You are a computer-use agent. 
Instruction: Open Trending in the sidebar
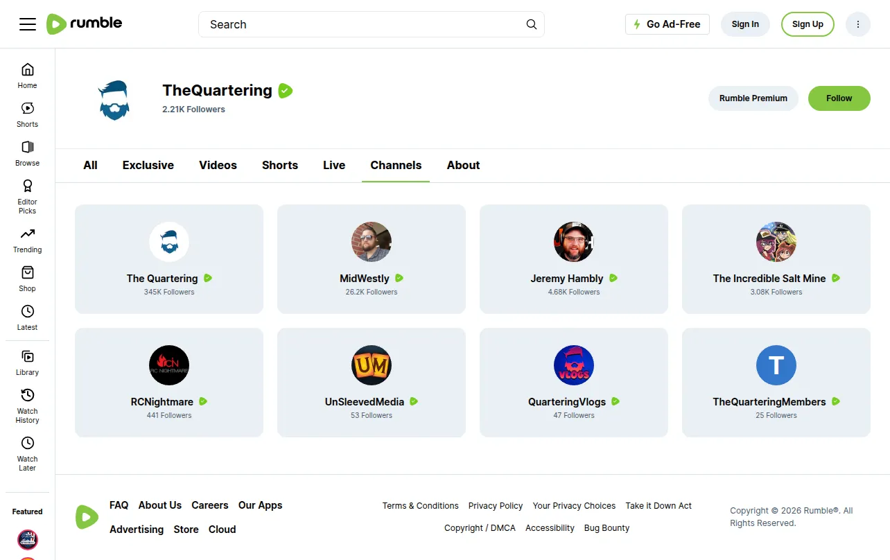coord(28,240)
